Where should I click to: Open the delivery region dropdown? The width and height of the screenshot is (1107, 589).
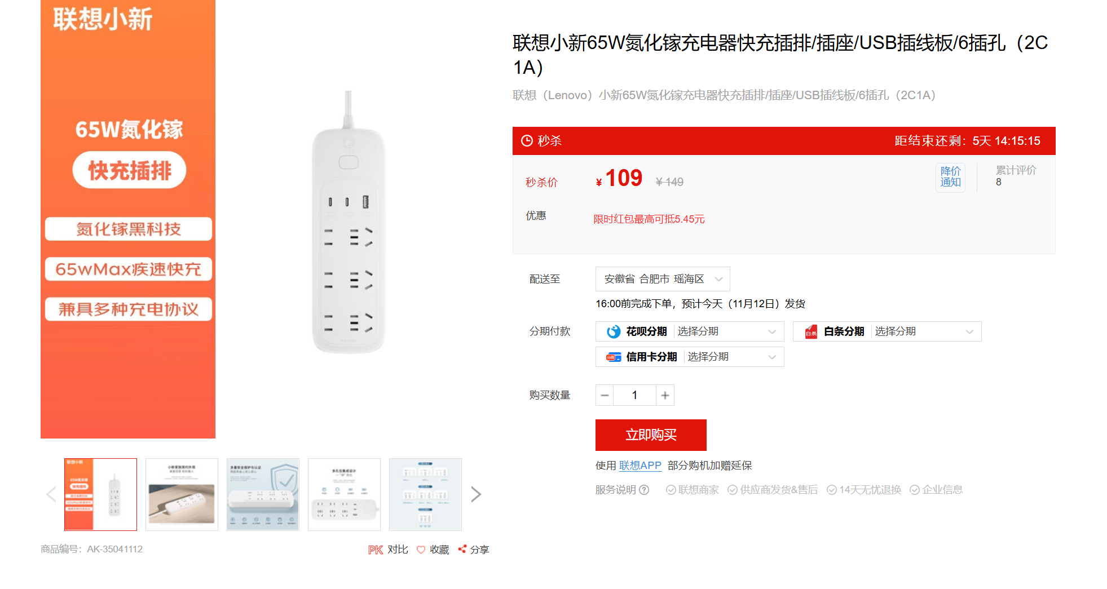point(663,279)
